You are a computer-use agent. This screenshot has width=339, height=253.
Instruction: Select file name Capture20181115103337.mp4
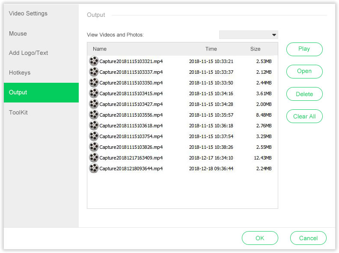click(x=131, y=72)
